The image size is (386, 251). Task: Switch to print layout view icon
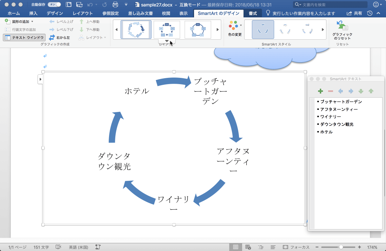pos(236,247)
